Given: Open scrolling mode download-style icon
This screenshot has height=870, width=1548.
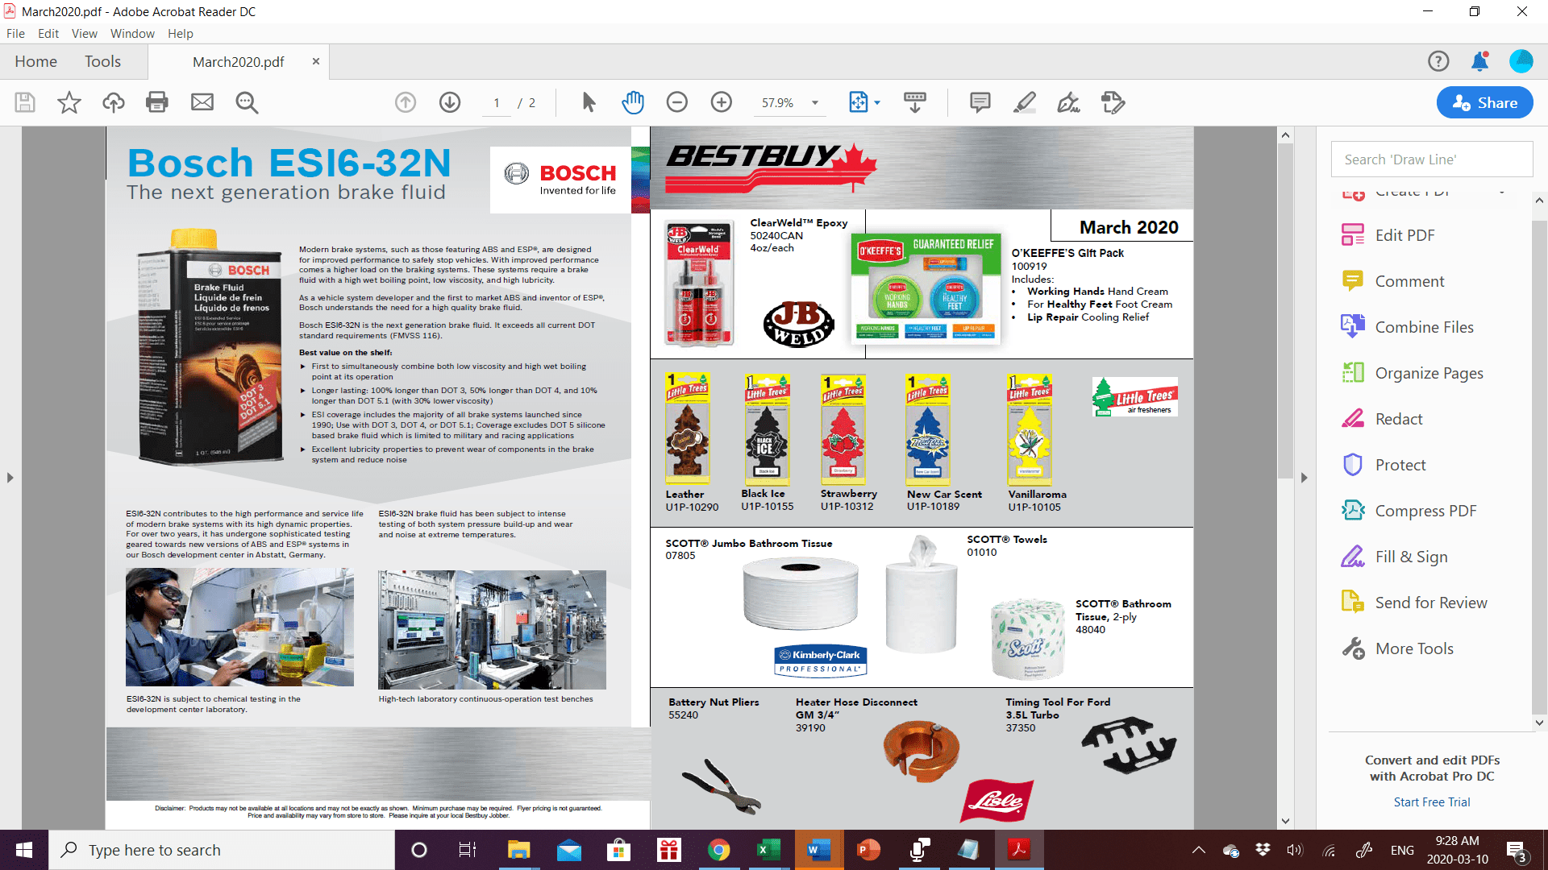Looking at the screenshot, I should [915, 102].
